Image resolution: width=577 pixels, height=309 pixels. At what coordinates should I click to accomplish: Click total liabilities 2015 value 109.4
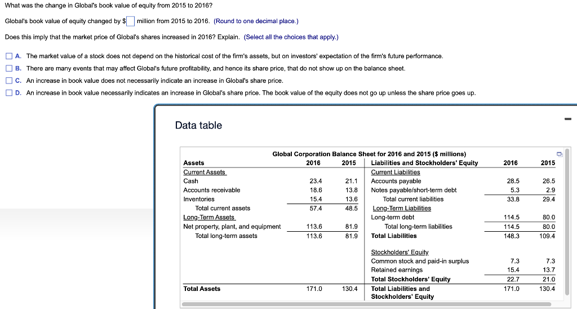pos(547,236)
